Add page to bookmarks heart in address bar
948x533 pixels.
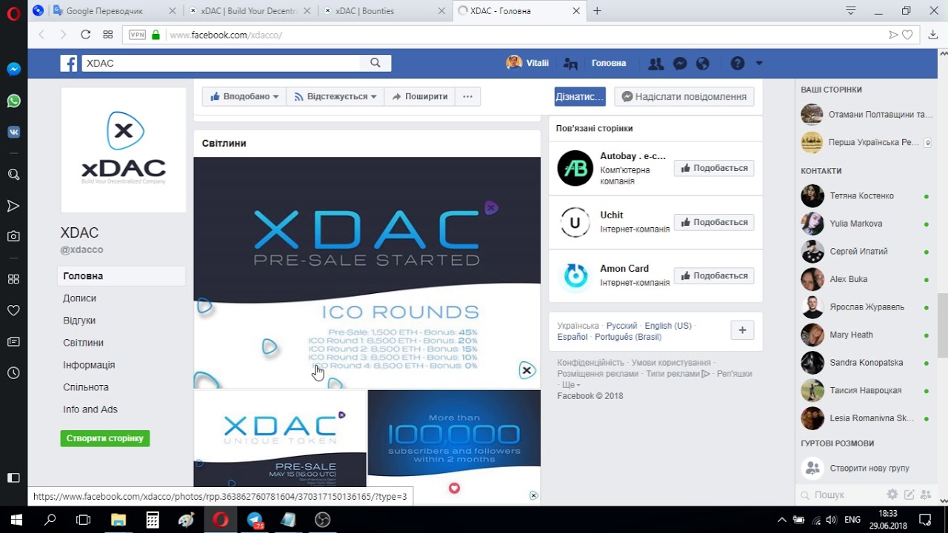pos(907,35)
